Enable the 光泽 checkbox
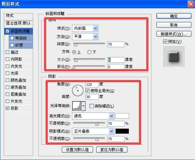The width and height of the screenshot is (195, 160). point(7,73)
